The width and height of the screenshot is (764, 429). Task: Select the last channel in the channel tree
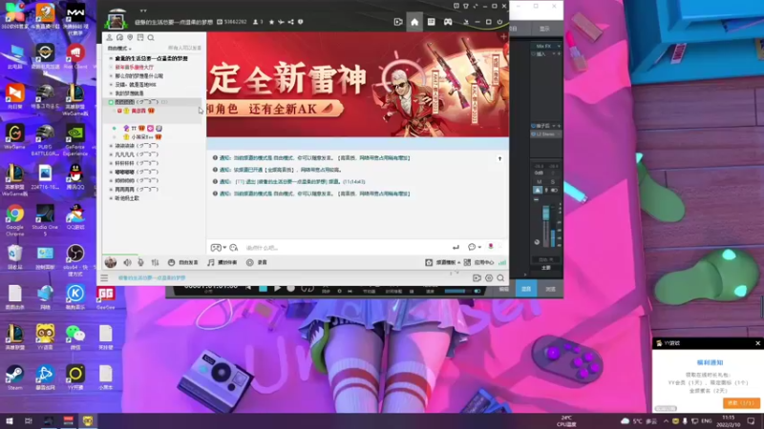(127, 198)
